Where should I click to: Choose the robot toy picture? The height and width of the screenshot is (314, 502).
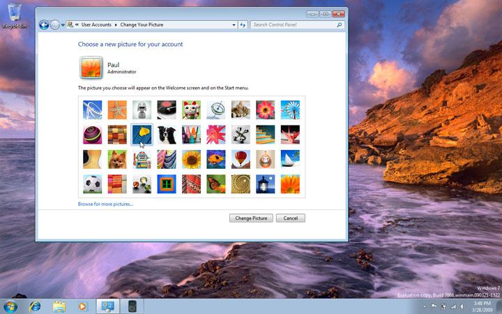pyautogui.click(x=142, y=159)
